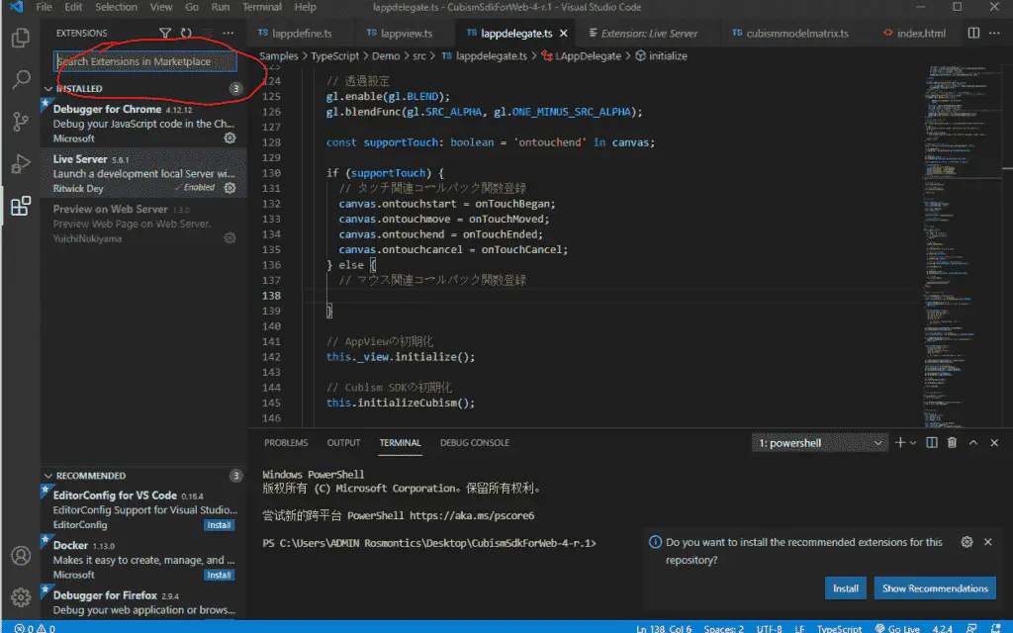The height and width of the screenshot is (633, 1013).
Task: Split the editor to the right
Action: [x=973, y=33]
